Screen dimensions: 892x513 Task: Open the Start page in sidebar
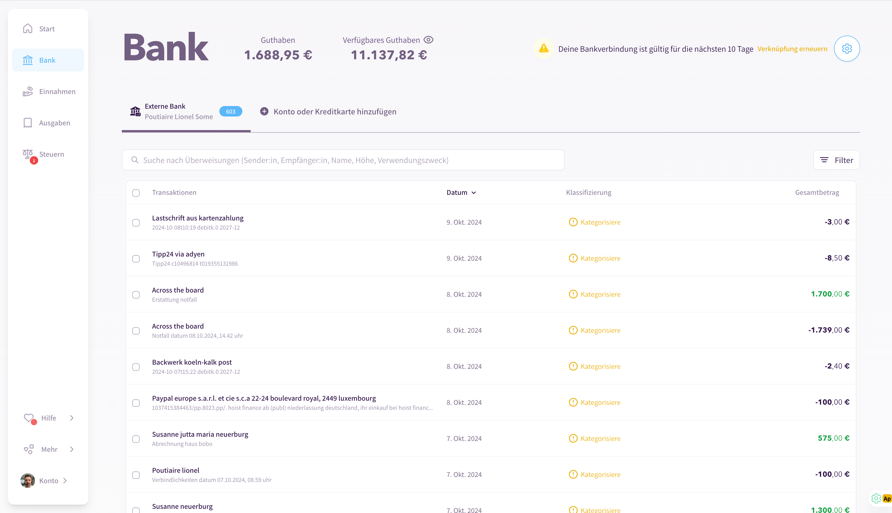47,29
